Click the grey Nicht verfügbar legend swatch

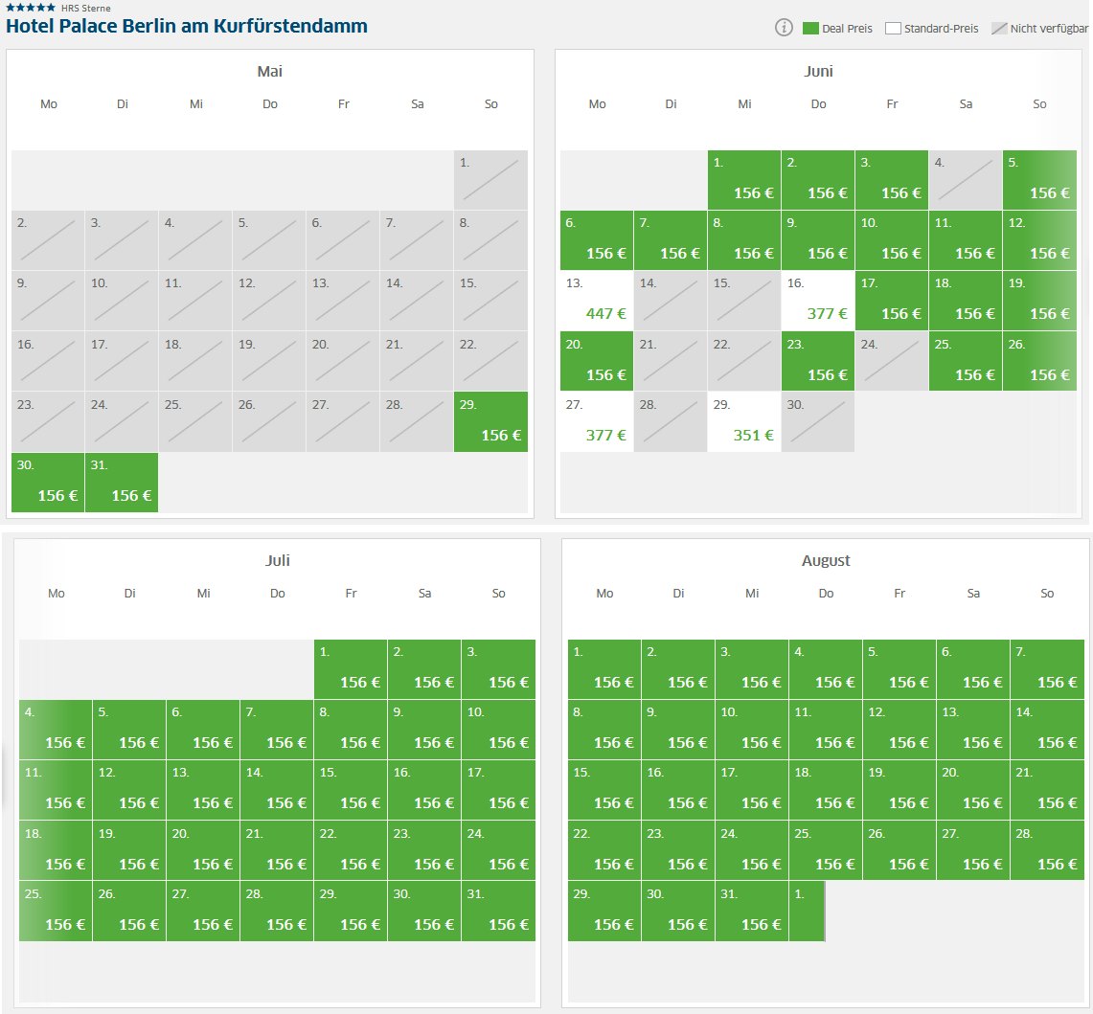(x=998, y=29)
